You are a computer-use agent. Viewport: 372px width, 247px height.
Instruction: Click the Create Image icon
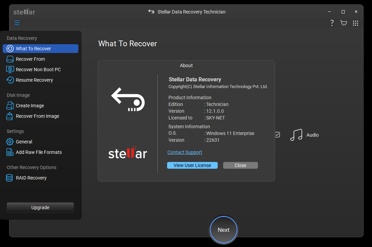point(10,106)
